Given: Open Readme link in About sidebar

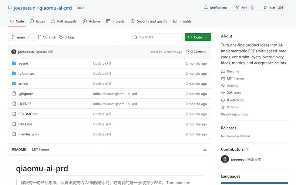Looking at the screenshot, I should click(230, 71).
